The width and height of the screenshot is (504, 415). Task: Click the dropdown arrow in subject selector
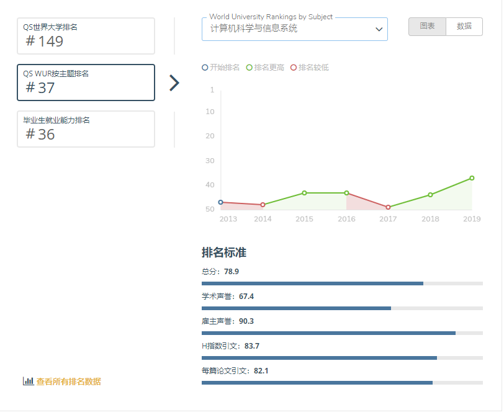coord(379,29)
